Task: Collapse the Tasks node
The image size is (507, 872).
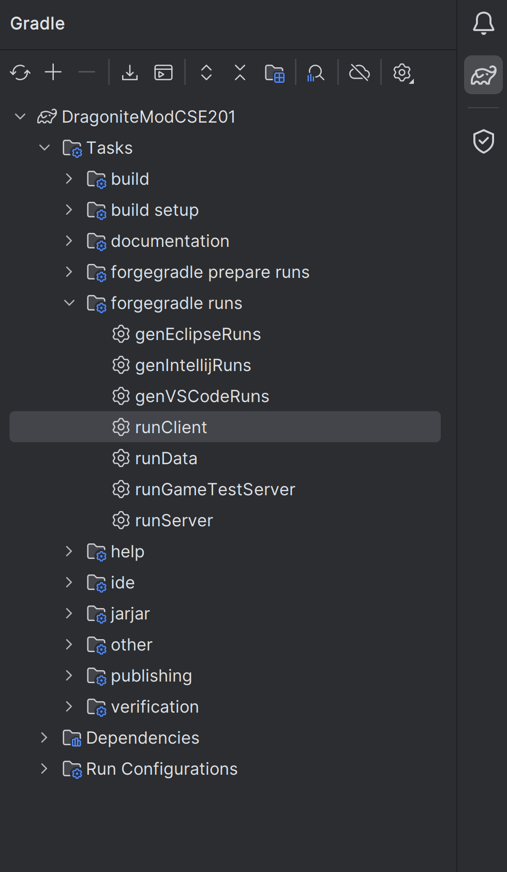Action: point(44,148)
